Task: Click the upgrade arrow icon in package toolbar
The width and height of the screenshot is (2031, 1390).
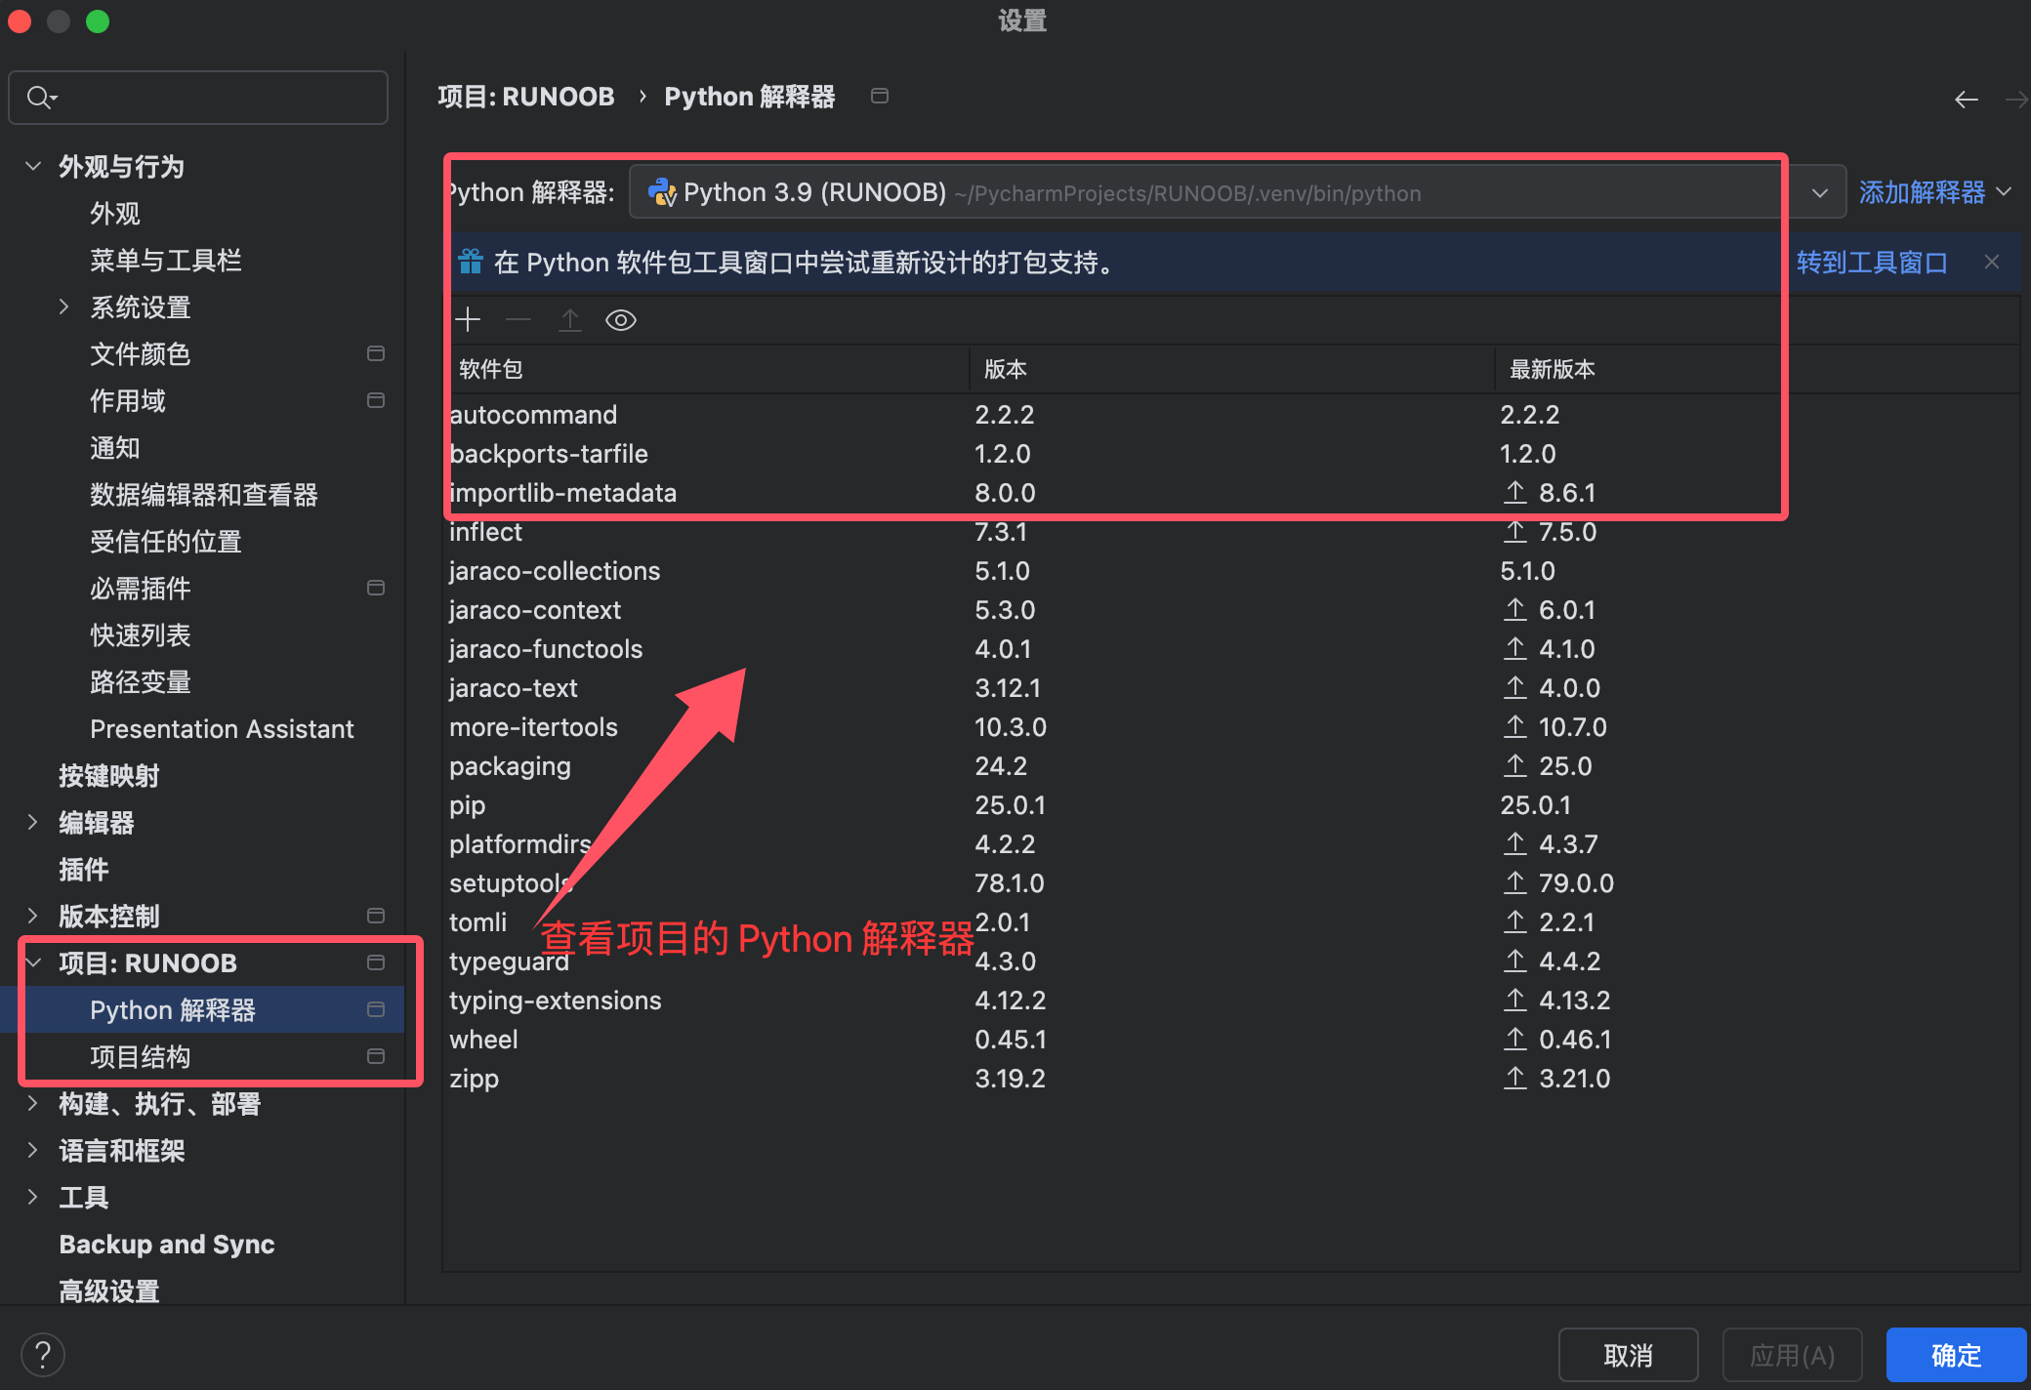Action: pyautogui.click(x=570, y=320)
